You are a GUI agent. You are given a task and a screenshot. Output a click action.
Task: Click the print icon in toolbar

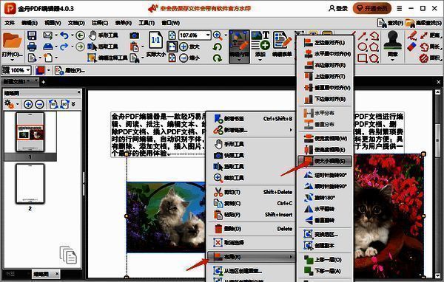tap(32, 47)
